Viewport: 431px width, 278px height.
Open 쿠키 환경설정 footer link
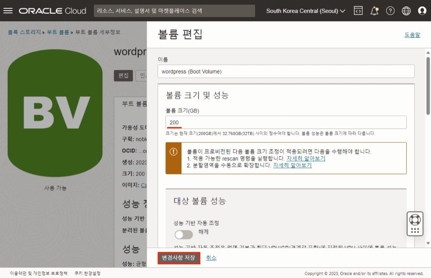click(x=87, y=273)
